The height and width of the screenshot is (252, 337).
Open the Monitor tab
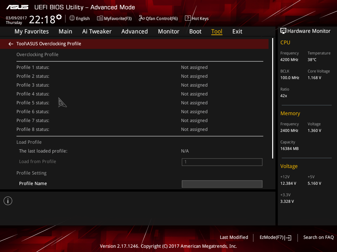pyautogui.click(x=168, y=31)
